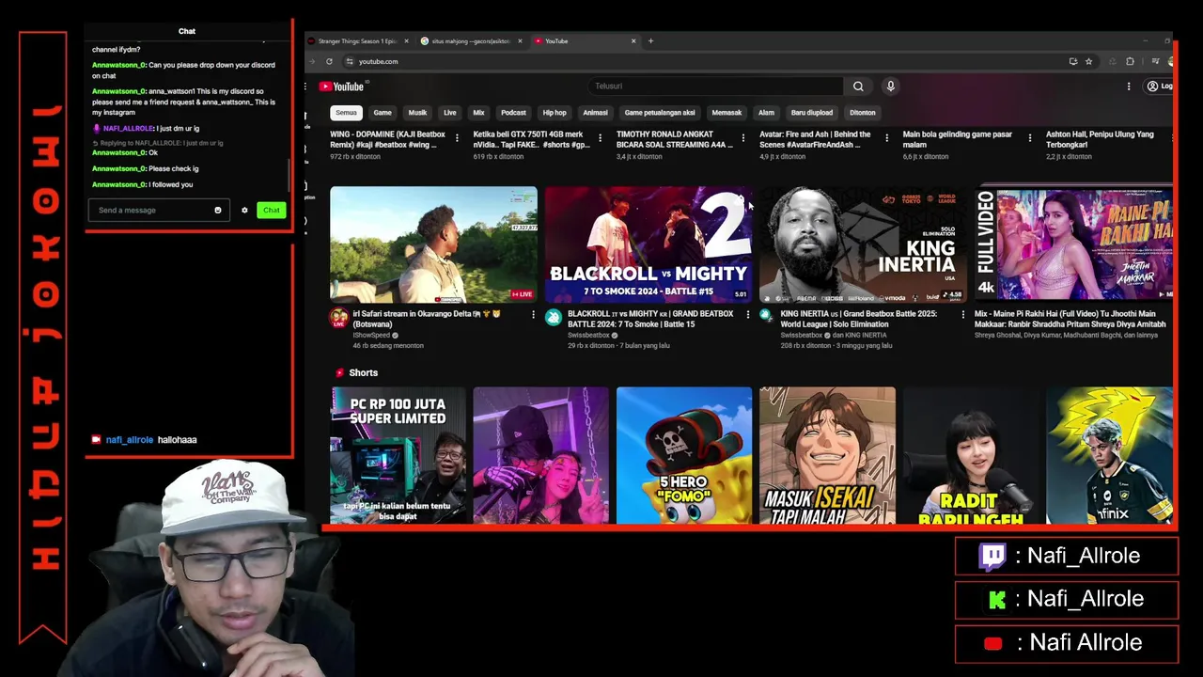The image size is (1203, 677).
Task: Filter videos by Hip hop chip
Action: (x=555, y=113)
